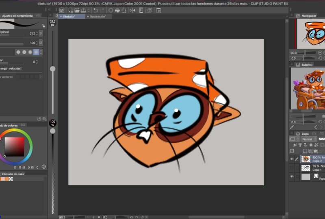Select the strongest anti-aliasing option (highlighted)
Screen dimensions: 325x219
pos(36,52)
